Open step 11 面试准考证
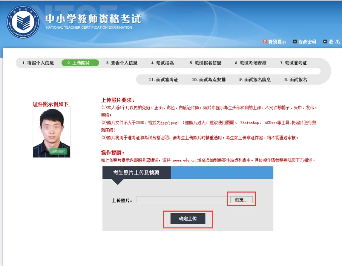 pos(163,79)
